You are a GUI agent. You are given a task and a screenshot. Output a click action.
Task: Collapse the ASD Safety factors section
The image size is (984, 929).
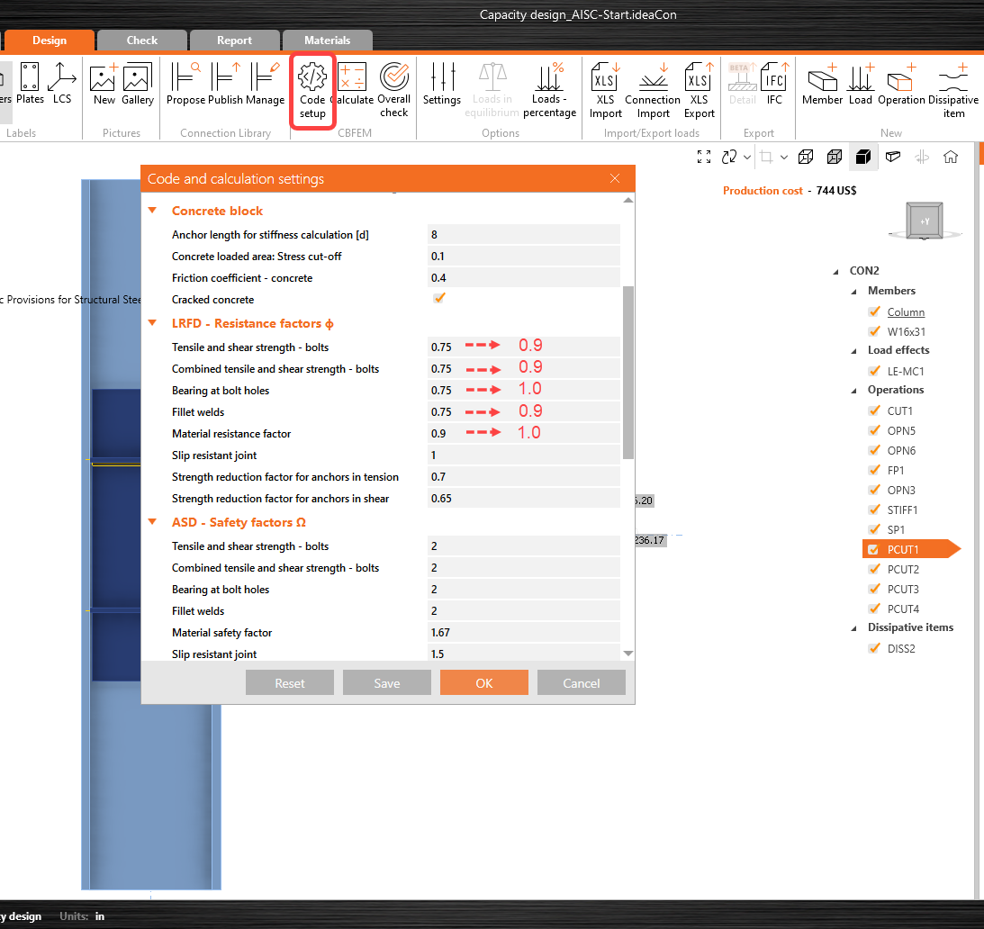[x=153, y=522]
